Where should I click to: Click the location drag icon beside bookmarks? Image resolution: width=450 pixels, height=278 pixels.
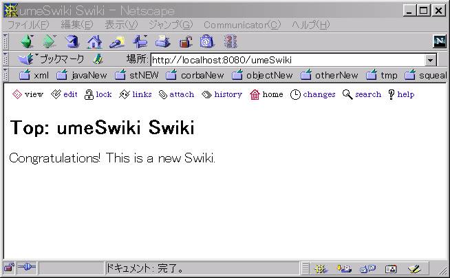pyautogui.click(x=98, y=59)
